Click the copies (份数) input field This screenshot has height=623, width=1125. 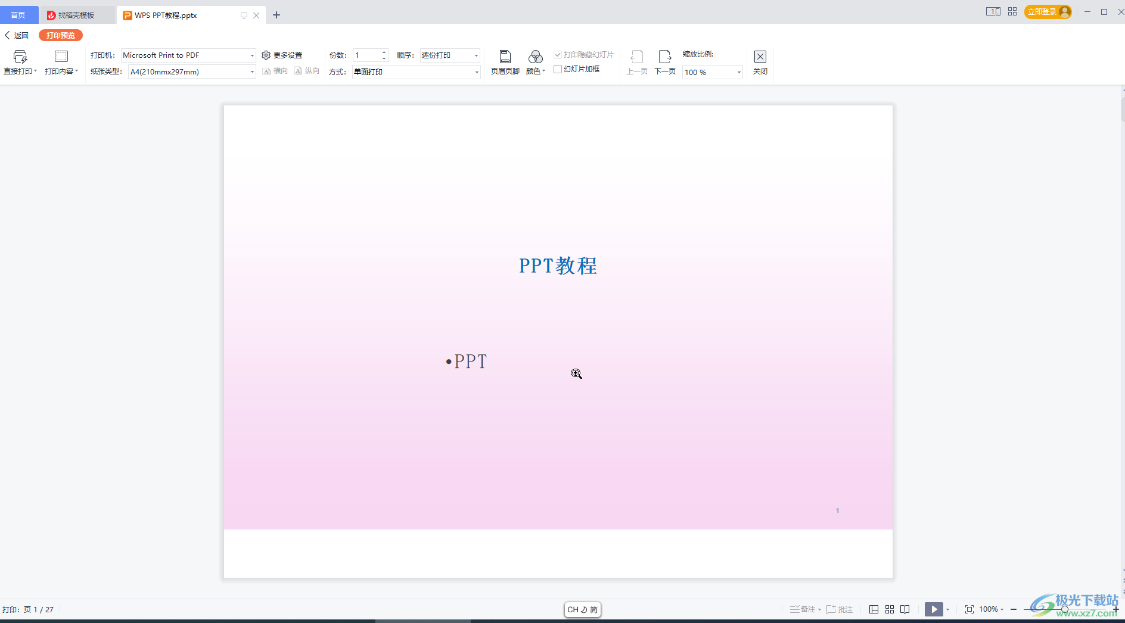pos(366,55)
